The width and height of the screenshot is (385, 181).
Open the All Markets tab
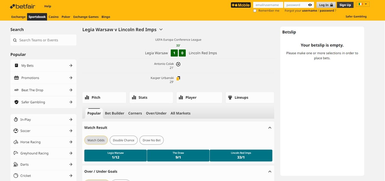[181, 113]
